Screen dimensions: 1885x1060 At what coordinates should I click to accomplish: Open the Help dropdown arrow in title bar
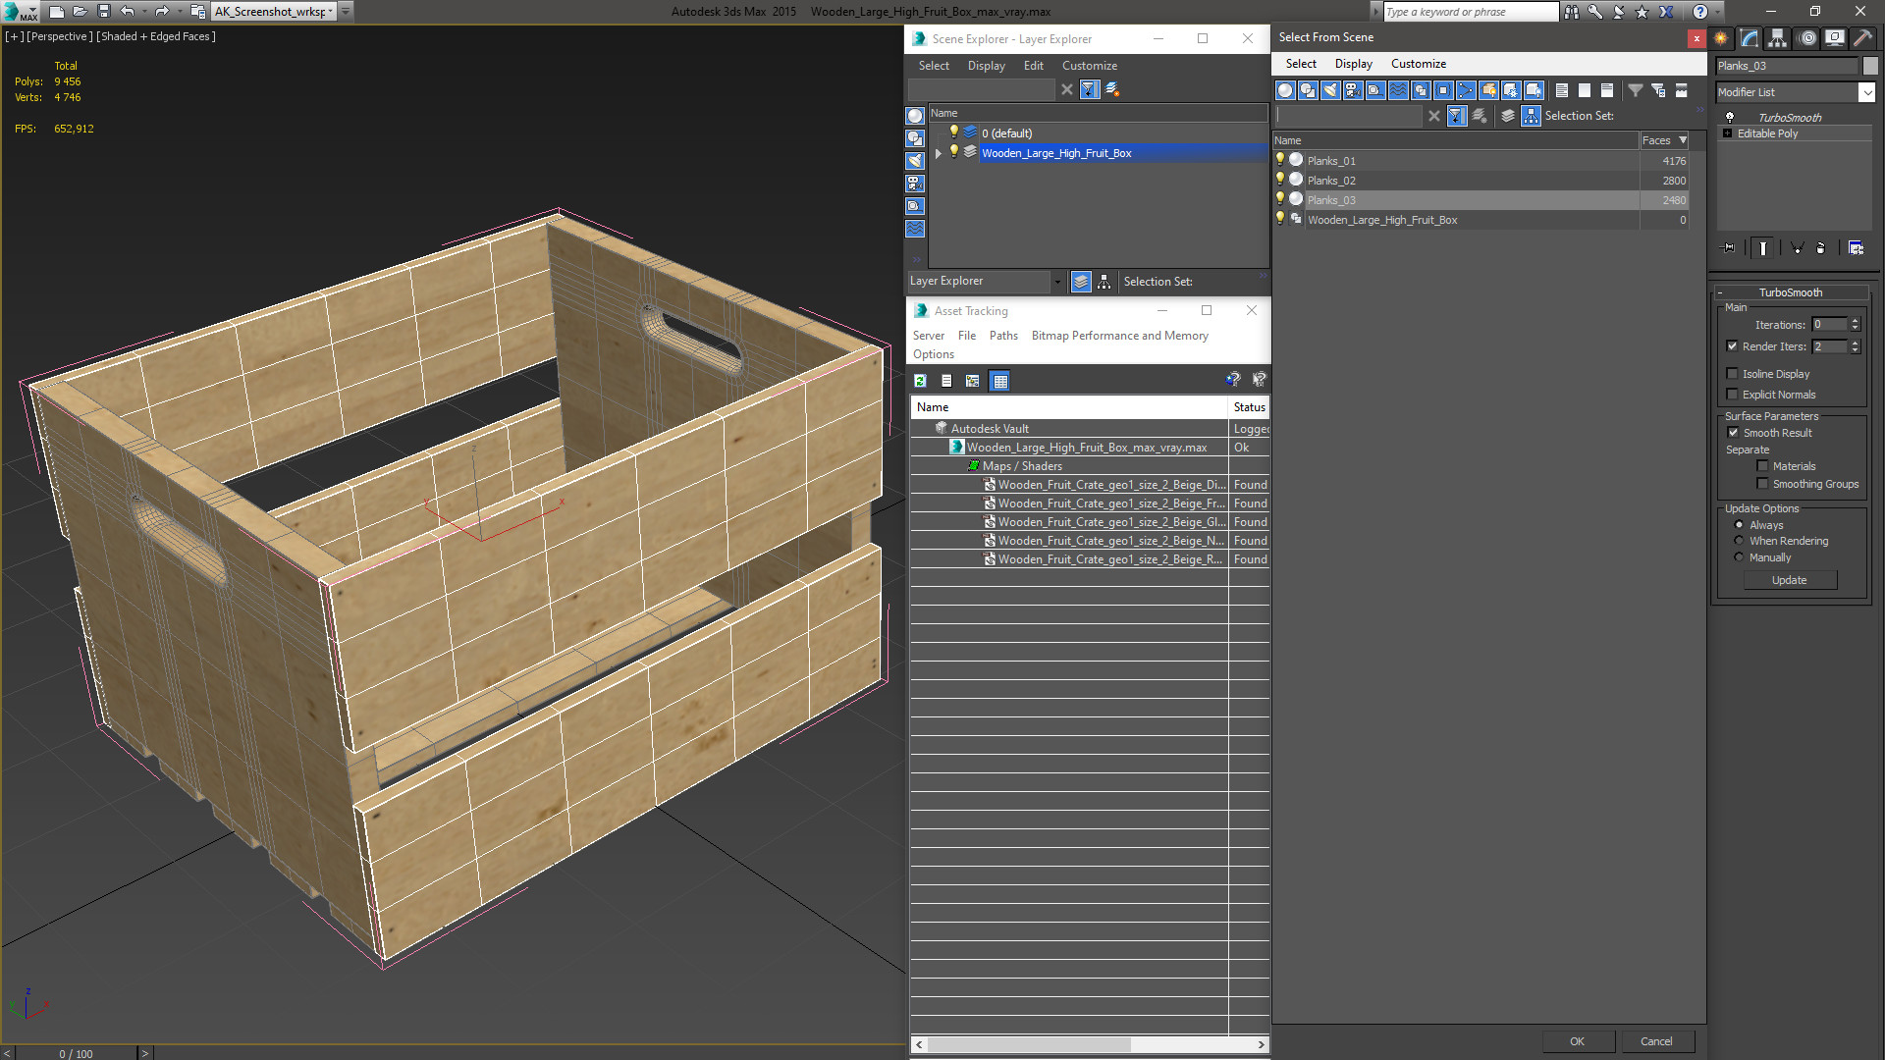coord(1717,12)
